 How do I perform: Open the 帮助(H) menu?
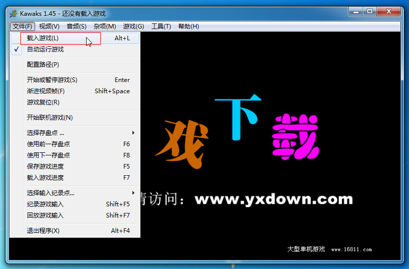[188, 26]
